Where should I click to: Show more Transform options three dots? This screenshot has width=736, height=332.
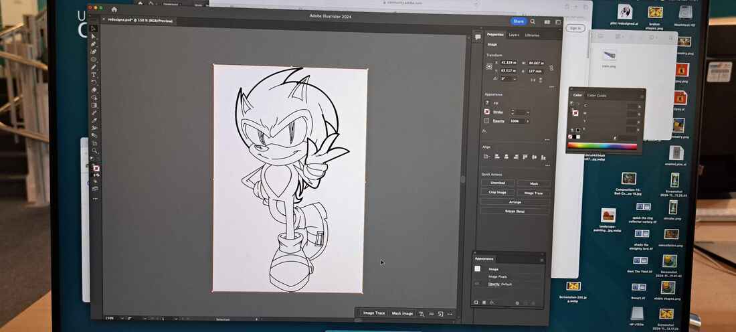[x=551, y=87]
